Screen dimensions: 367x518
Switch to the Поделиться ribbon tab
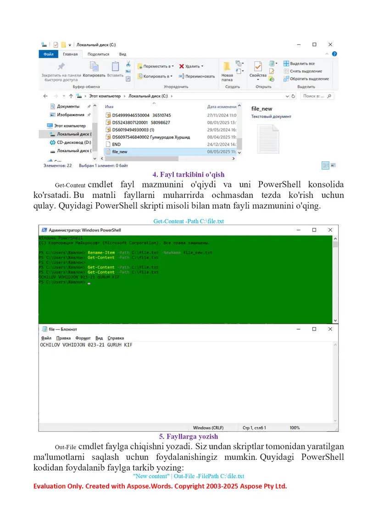click(98, 54)
